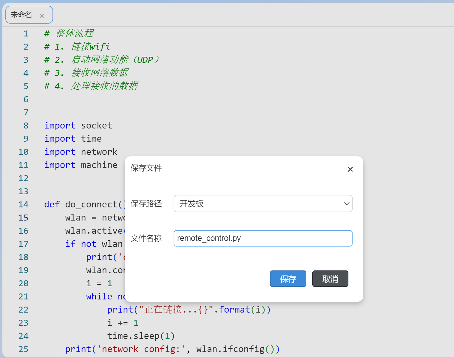Click the 保存路径 label
This screenshot has height=358, width=454.
[x=146, y=204]
